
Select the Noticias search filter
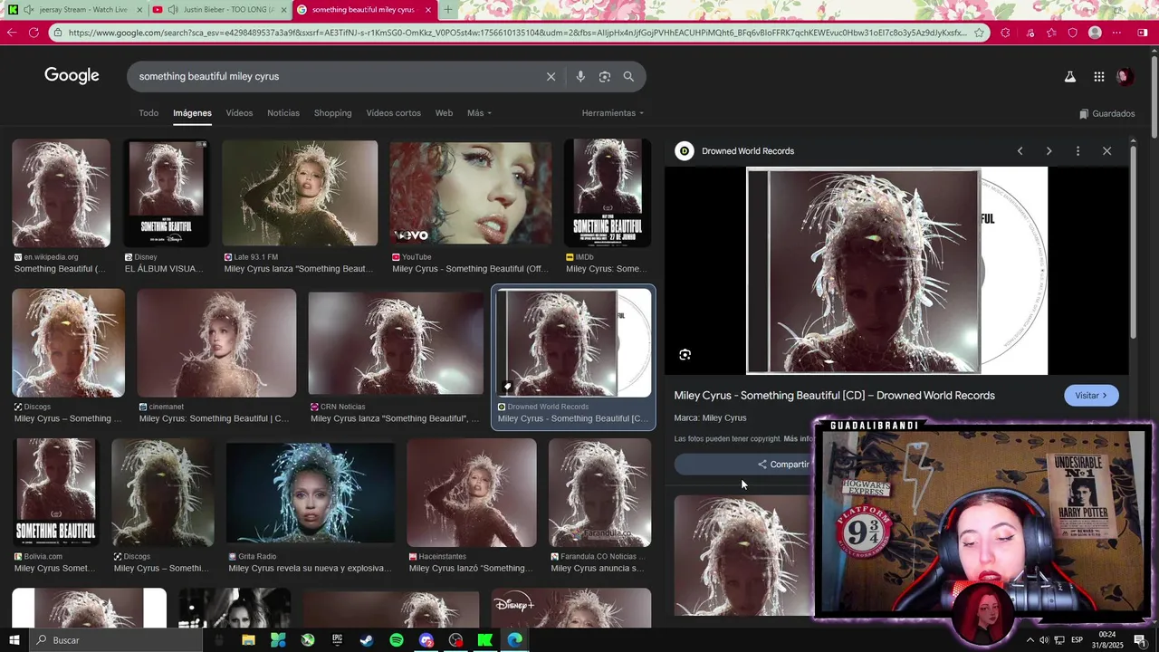[283, 113]
